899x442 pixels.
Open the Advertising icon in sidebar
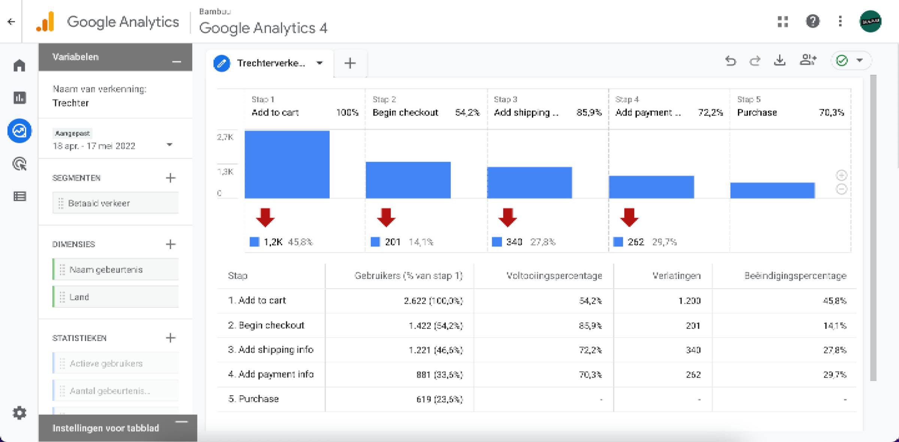19,164
